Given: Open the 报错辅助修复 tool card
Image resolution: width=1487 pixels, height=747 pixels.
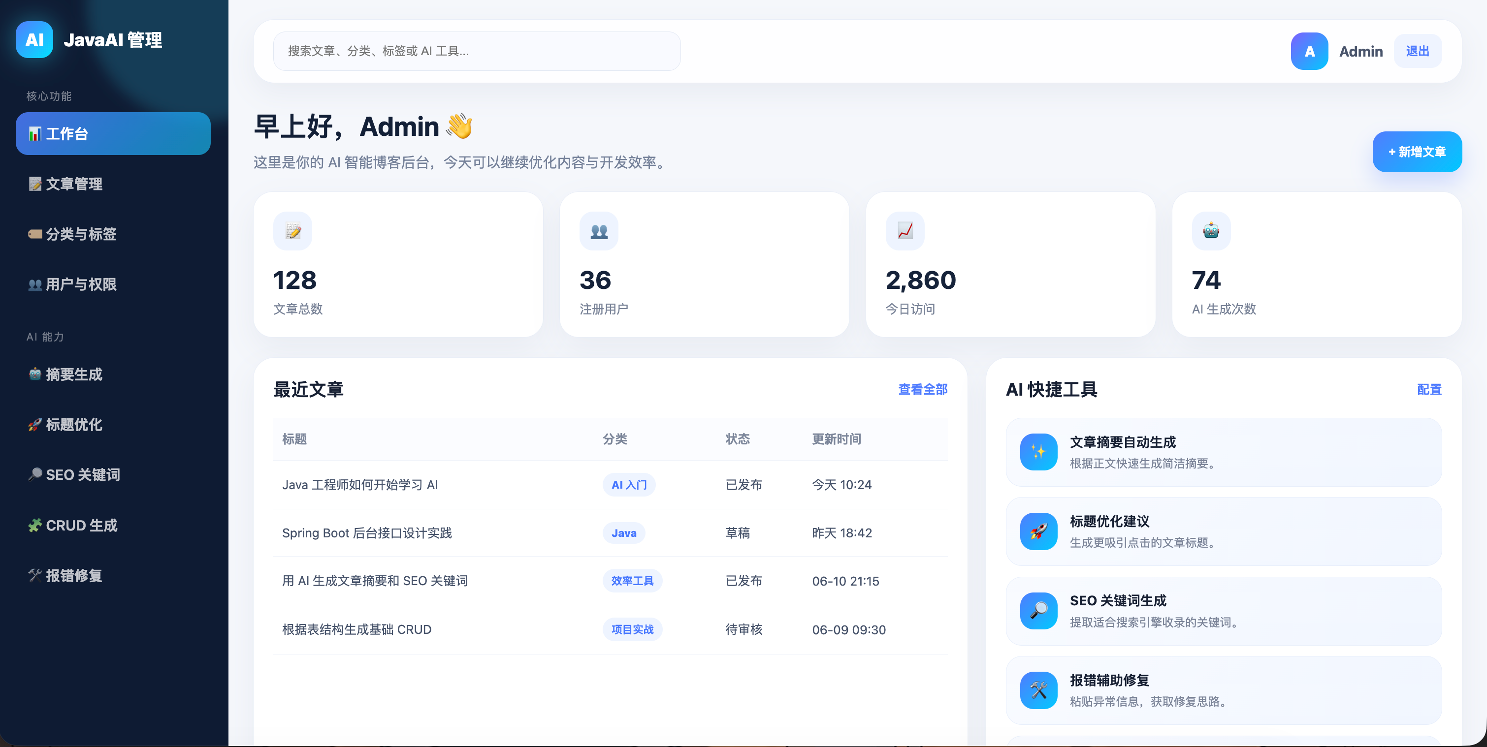Looking at the screenshot, I should pos(1224,690).
